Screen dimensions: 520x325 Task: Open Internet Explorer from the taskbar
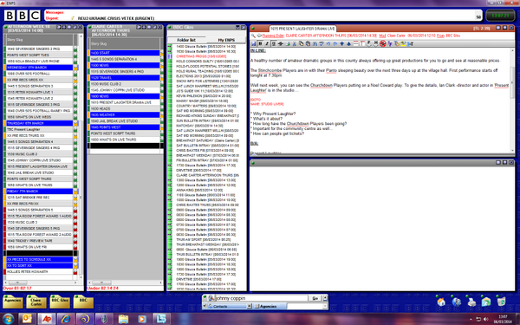pos(66,319)
